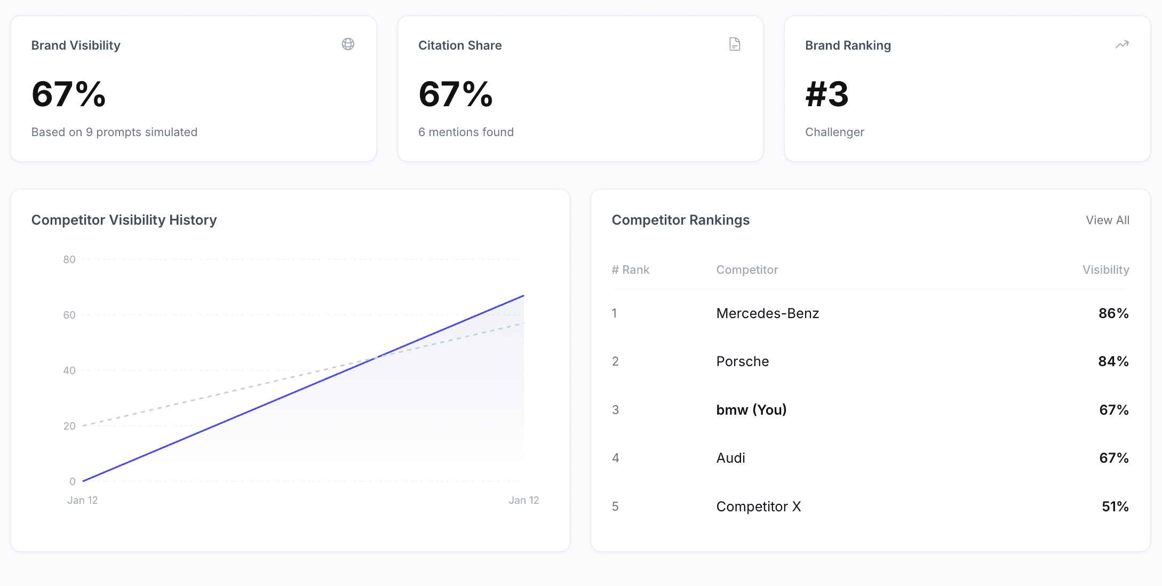Image resolution: width=1162 pixels, height=586 pixels.
Task: Select the bmw (You) row
Action: [x=751, y=410]
